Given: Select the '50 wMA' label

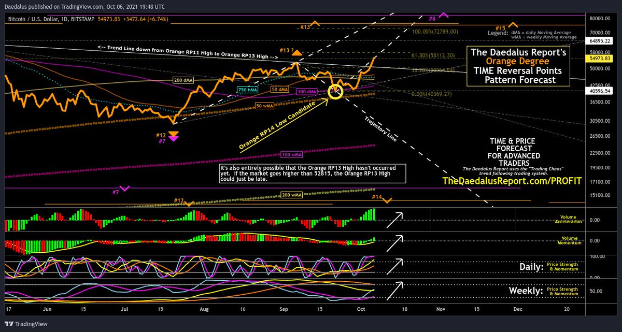Looking at the screenshot, I should (x=265, y=106).
